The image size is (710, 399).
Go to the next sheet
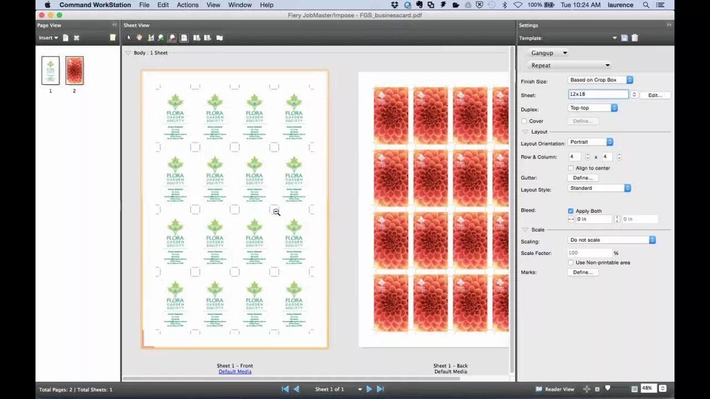pyautogui.click(x=369, y=389)
